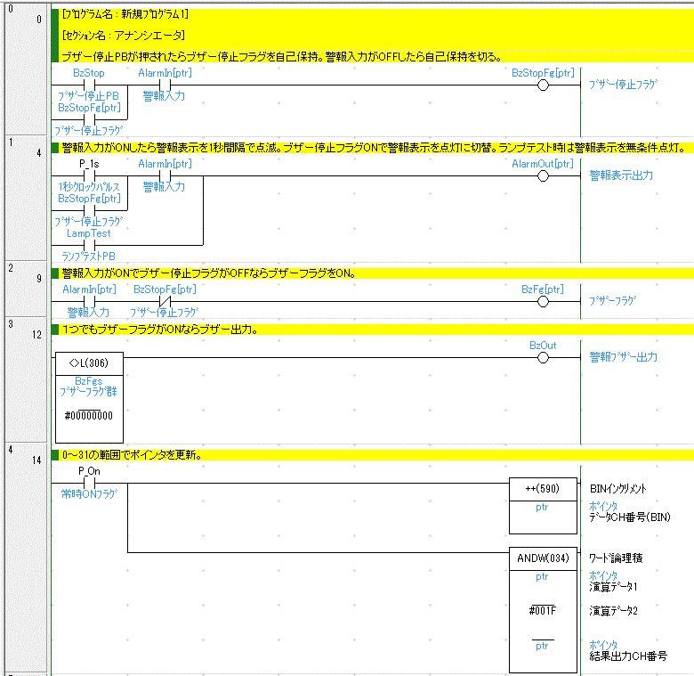Select the BzStopFg[ptr] output coil in rung 0
The image size is (694, 676).
click(543, 85)
